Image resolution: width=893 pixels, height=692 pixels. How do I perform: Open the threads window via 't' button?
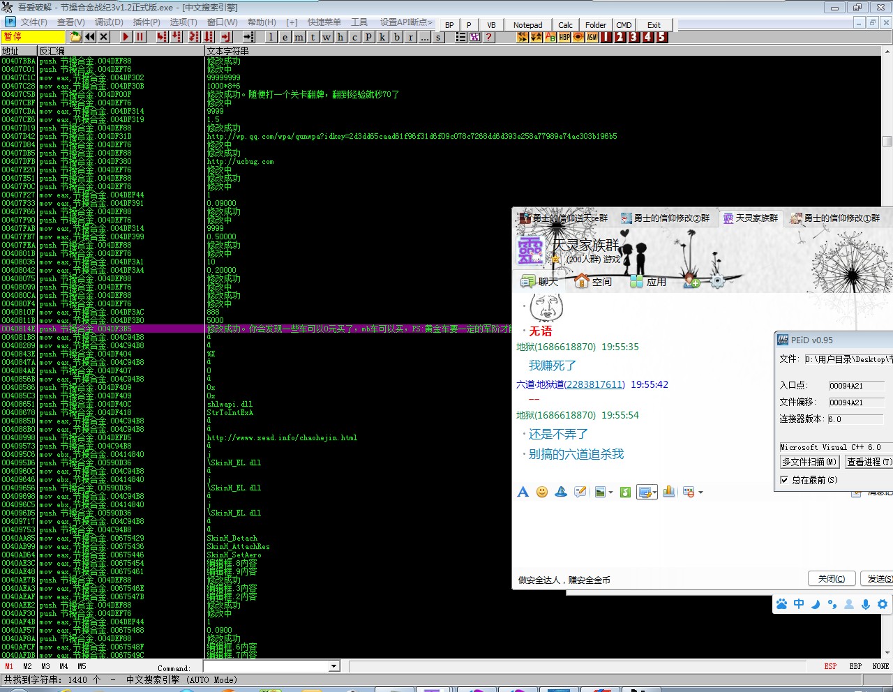(313, 37)
